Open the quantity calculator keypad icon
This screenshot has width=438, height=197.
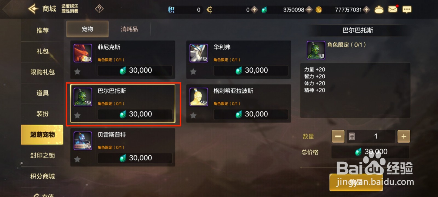(x=352, y=136)
